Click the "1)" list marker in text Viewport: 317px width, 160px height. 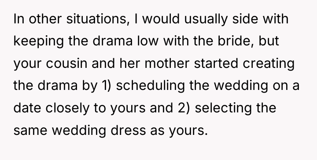point(107,86)
